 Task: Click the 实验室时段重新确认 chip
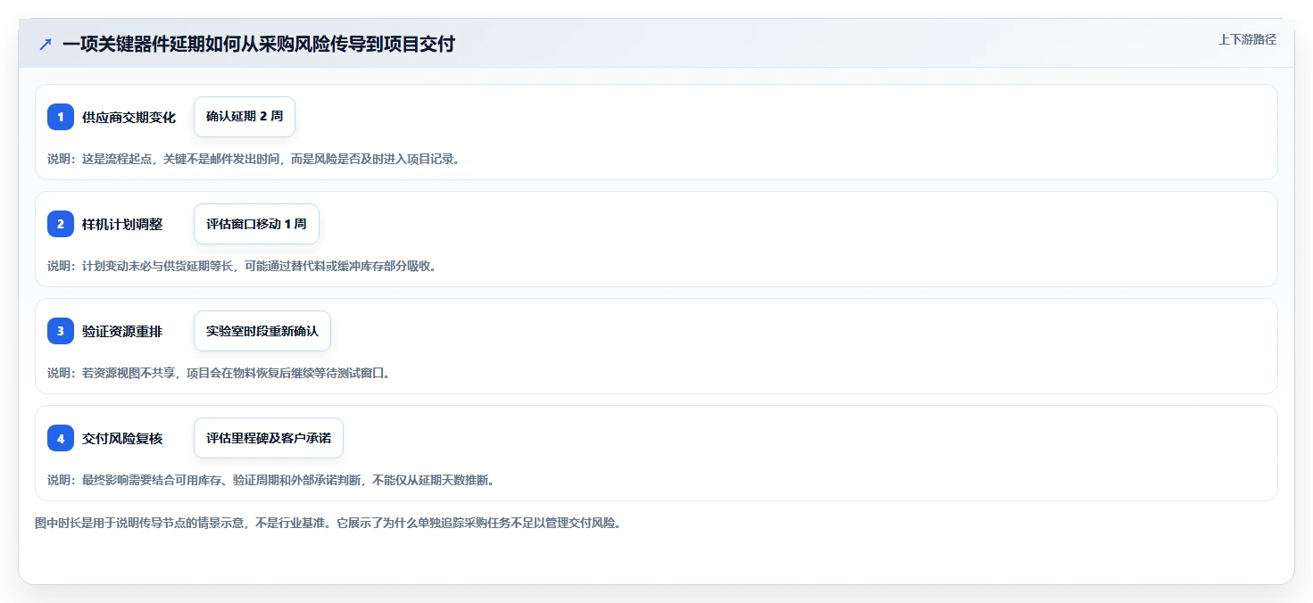(x=262, y=331)
